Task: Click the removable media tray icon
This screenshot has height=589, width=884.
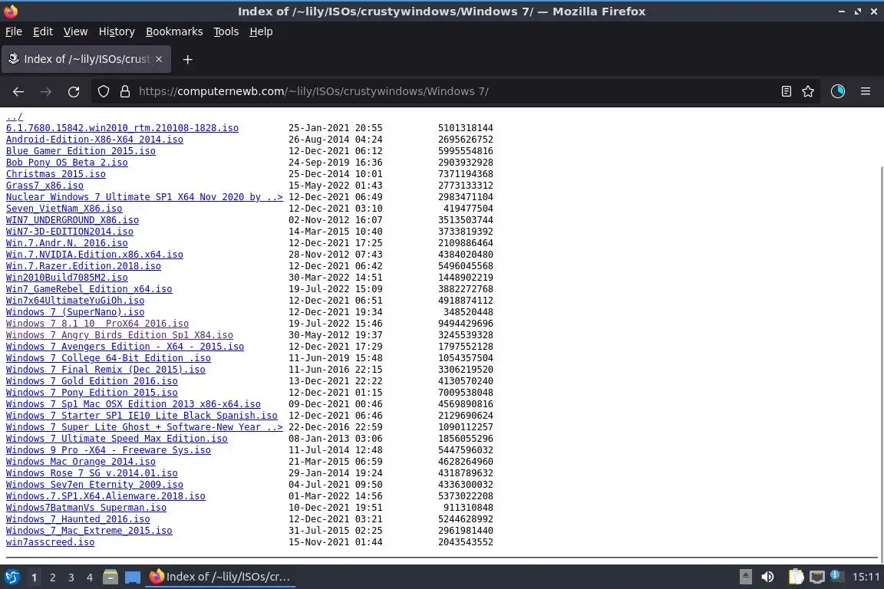Action: [x=745, y=577]
